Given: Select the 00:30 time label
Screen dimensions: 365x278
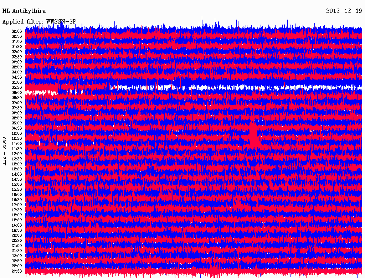Looking at the screenshot, I should 17,36.
